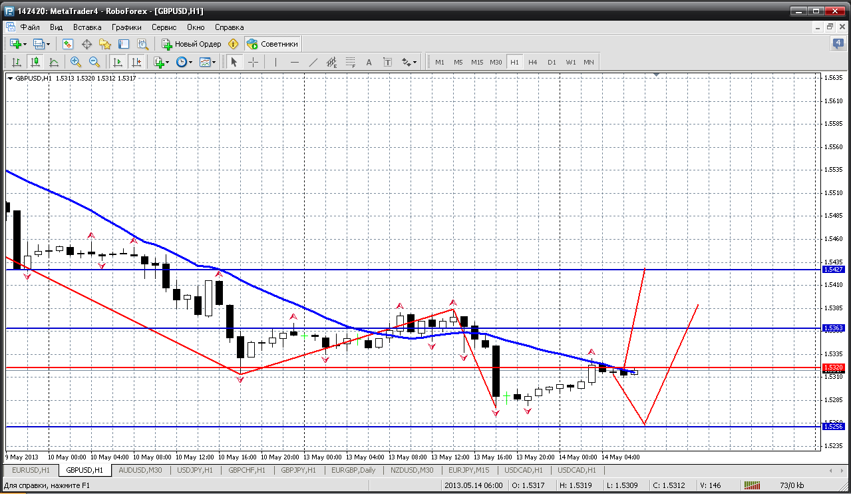Switch to M5 timeframe
The width and height of the screenshot is (851, 494).
click(x=458, y=62)
